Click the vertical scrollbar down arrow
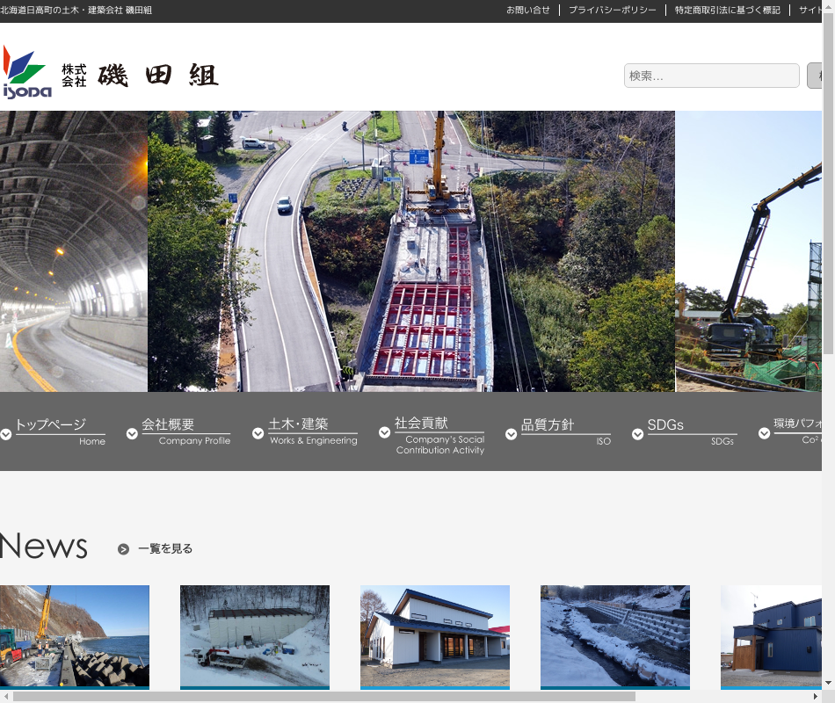This screenshot has height=703, width=835. point(828,682)
